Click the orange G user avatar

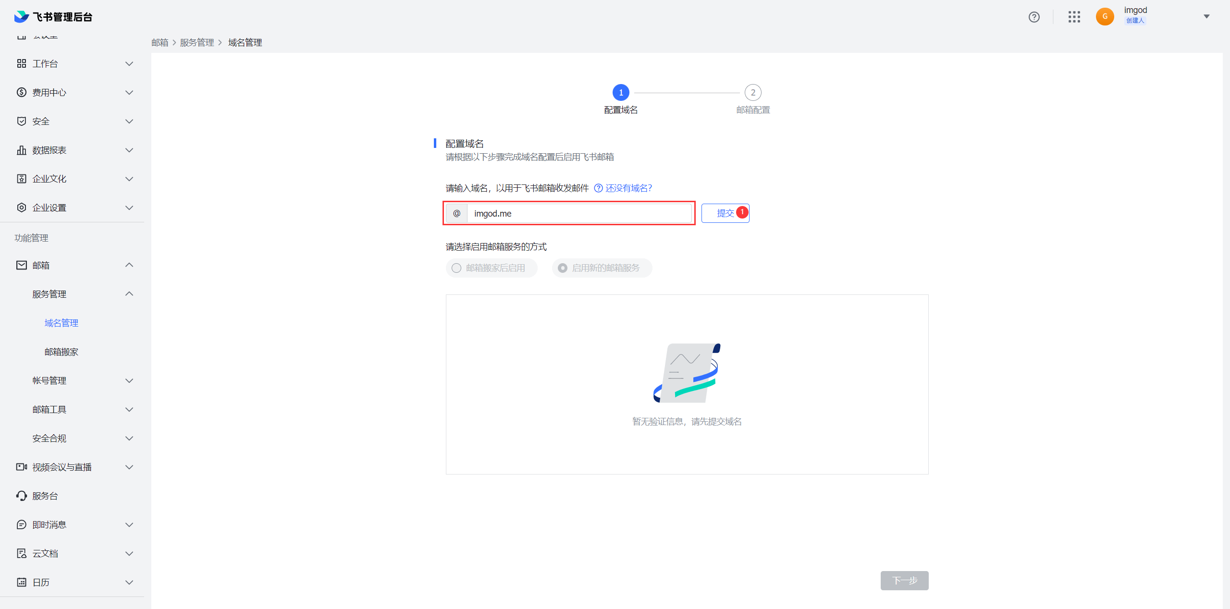pyautogui.click(x=1105, y=16)
